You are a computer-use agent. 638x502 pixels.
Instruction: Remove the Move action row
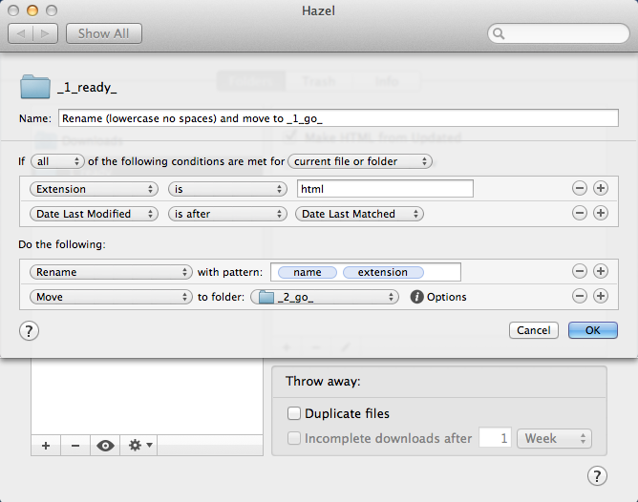click(x=580, y=296)
